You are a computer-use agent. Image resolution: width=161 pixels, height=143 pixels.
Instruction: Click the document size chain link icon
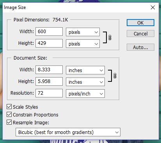pyautogui.click(x=115, y=76)
